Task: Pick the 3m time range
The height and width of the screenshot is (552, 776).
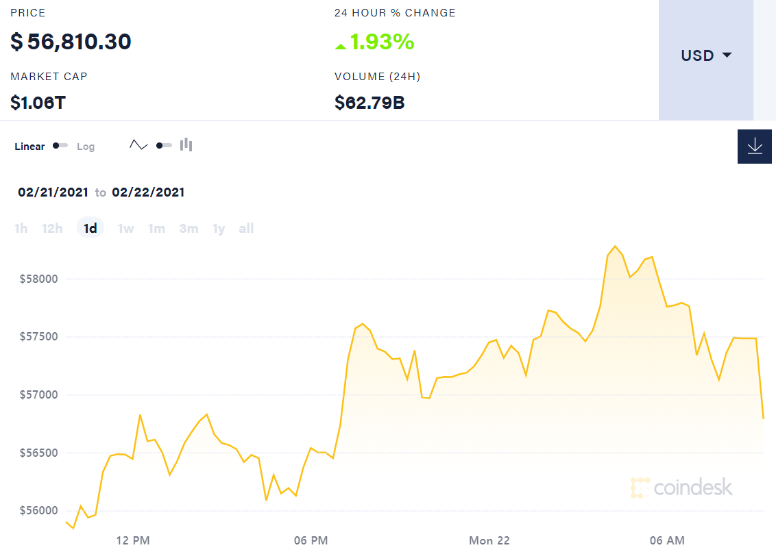Action: coord(189,229)
